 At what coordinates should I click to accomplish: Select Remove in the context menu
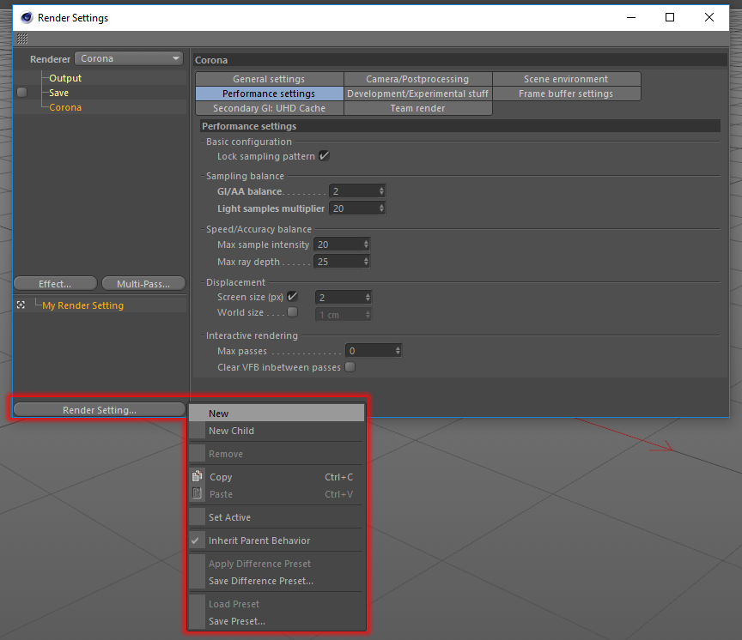[277, 454]
